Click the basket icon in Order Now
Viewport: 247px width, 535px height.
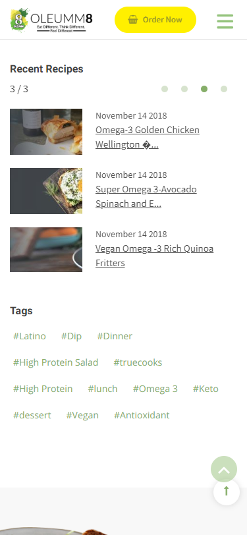(132, 20)
